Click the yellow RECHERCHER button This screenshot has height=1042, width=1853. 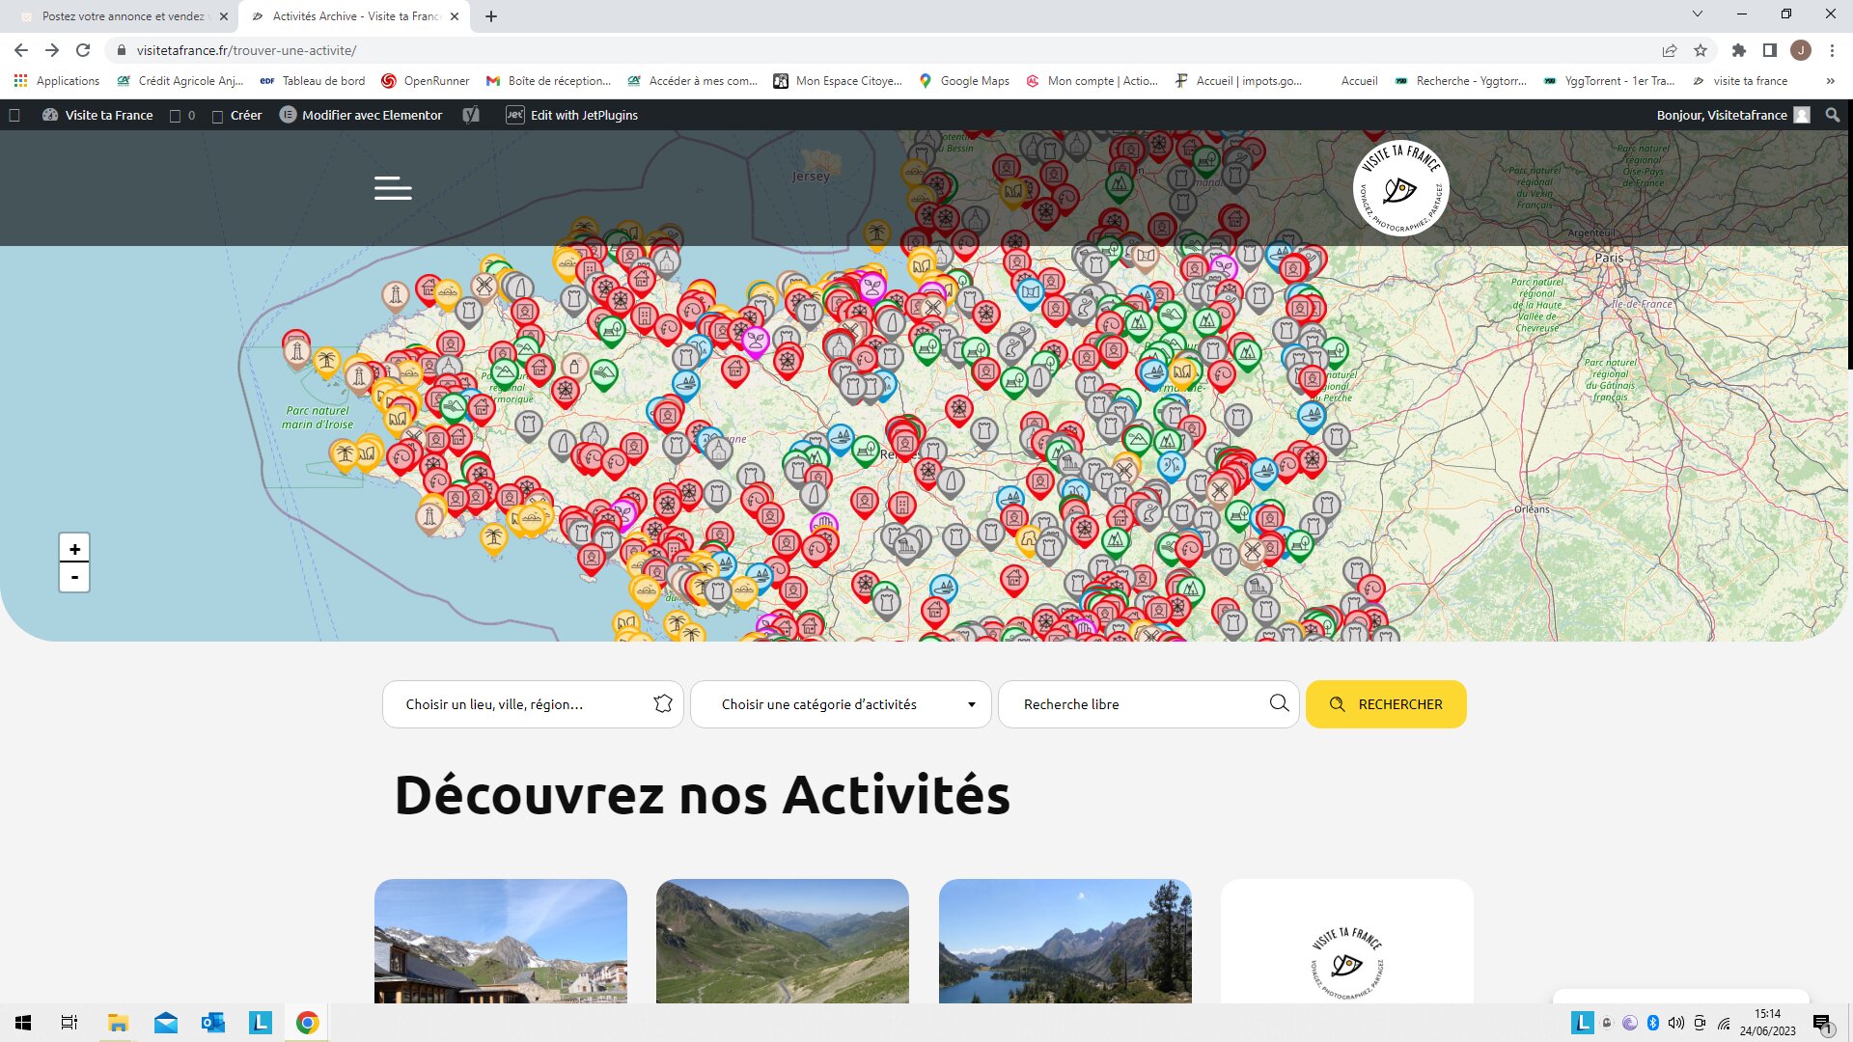click(1386, 704)
